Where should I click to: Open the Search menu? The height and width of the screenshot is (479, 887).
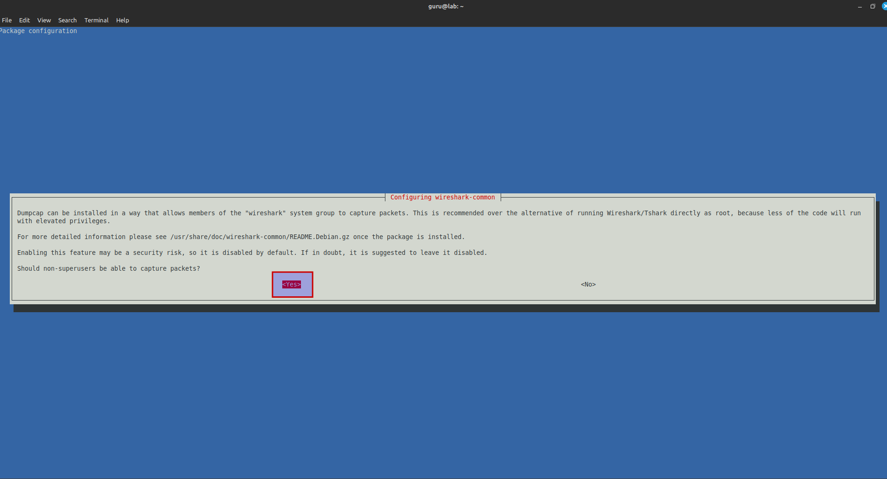(x=67, y=20)
